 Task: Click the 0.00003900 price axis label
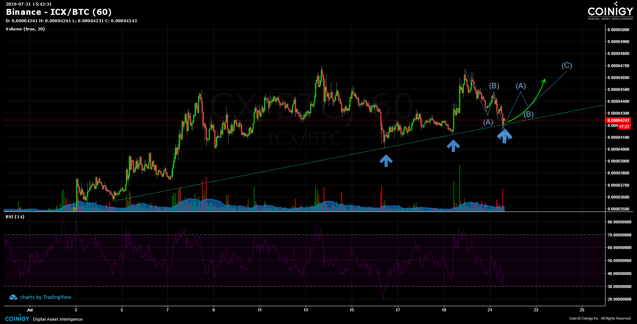(x=618, y=161)
